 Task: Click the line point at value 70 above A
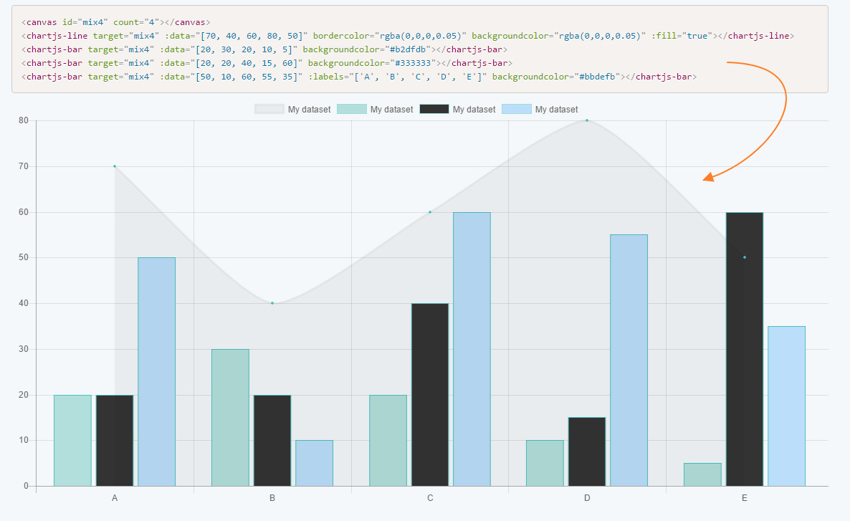(115, 165)
